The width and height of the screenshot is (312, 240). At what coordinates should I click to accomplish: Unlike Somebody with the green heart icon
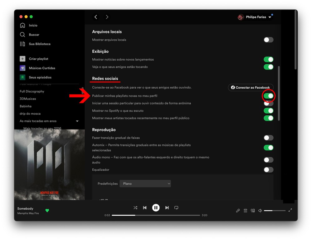47,211
